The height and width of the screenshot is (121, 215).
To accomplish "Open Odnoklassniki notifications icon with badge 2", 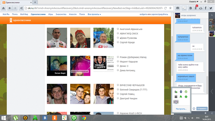I will click(x=196, y=8).
